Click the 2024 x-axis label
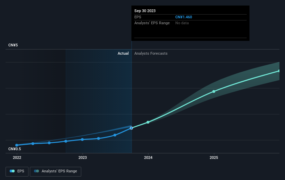 pyautogui.click(x=148, y=158)
